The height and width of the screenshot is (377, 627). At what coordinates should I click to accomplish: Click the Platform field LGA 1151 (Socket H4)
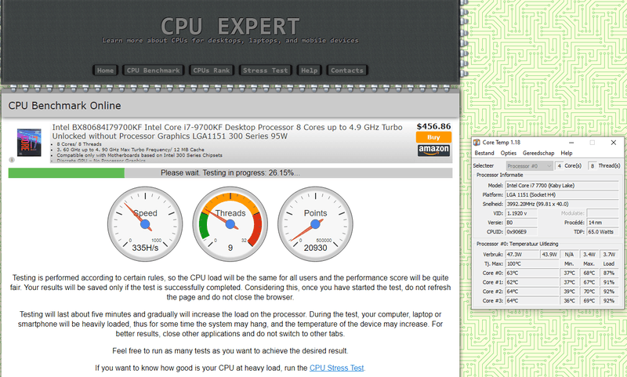coord(562,194)
